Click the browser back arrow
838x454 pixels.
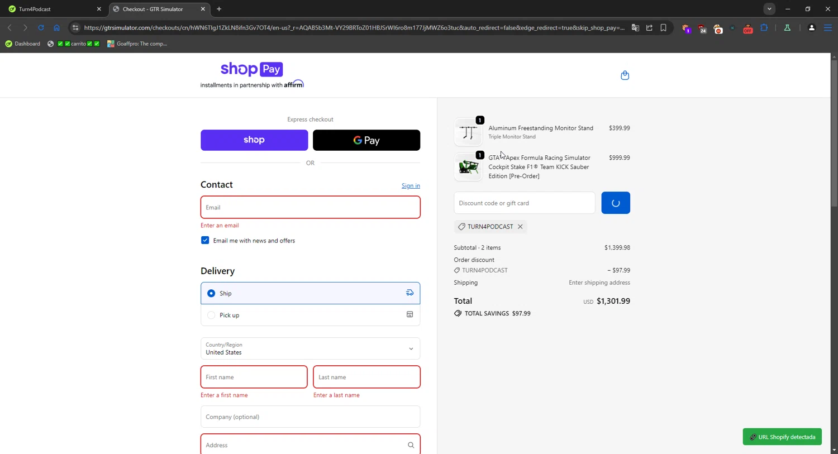click(x=9, y=28)
